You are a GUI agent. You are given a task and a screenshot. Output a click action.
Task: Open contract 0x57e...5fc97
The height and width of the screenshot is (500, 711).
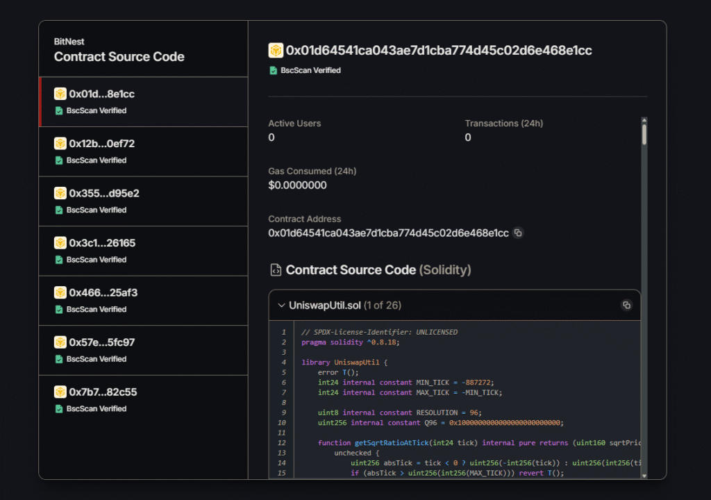point(143,350)
